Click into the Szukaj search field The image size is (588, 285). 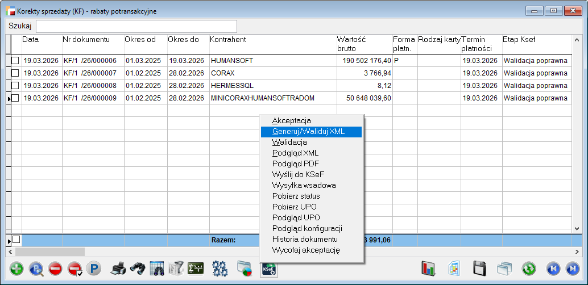point(136,26)
